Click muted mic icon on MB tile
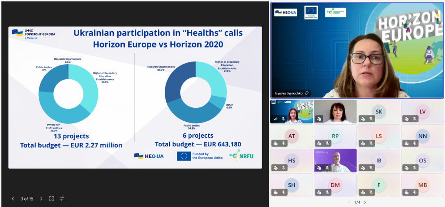Viewport: 445px width, 207px height. click(414, 192)
